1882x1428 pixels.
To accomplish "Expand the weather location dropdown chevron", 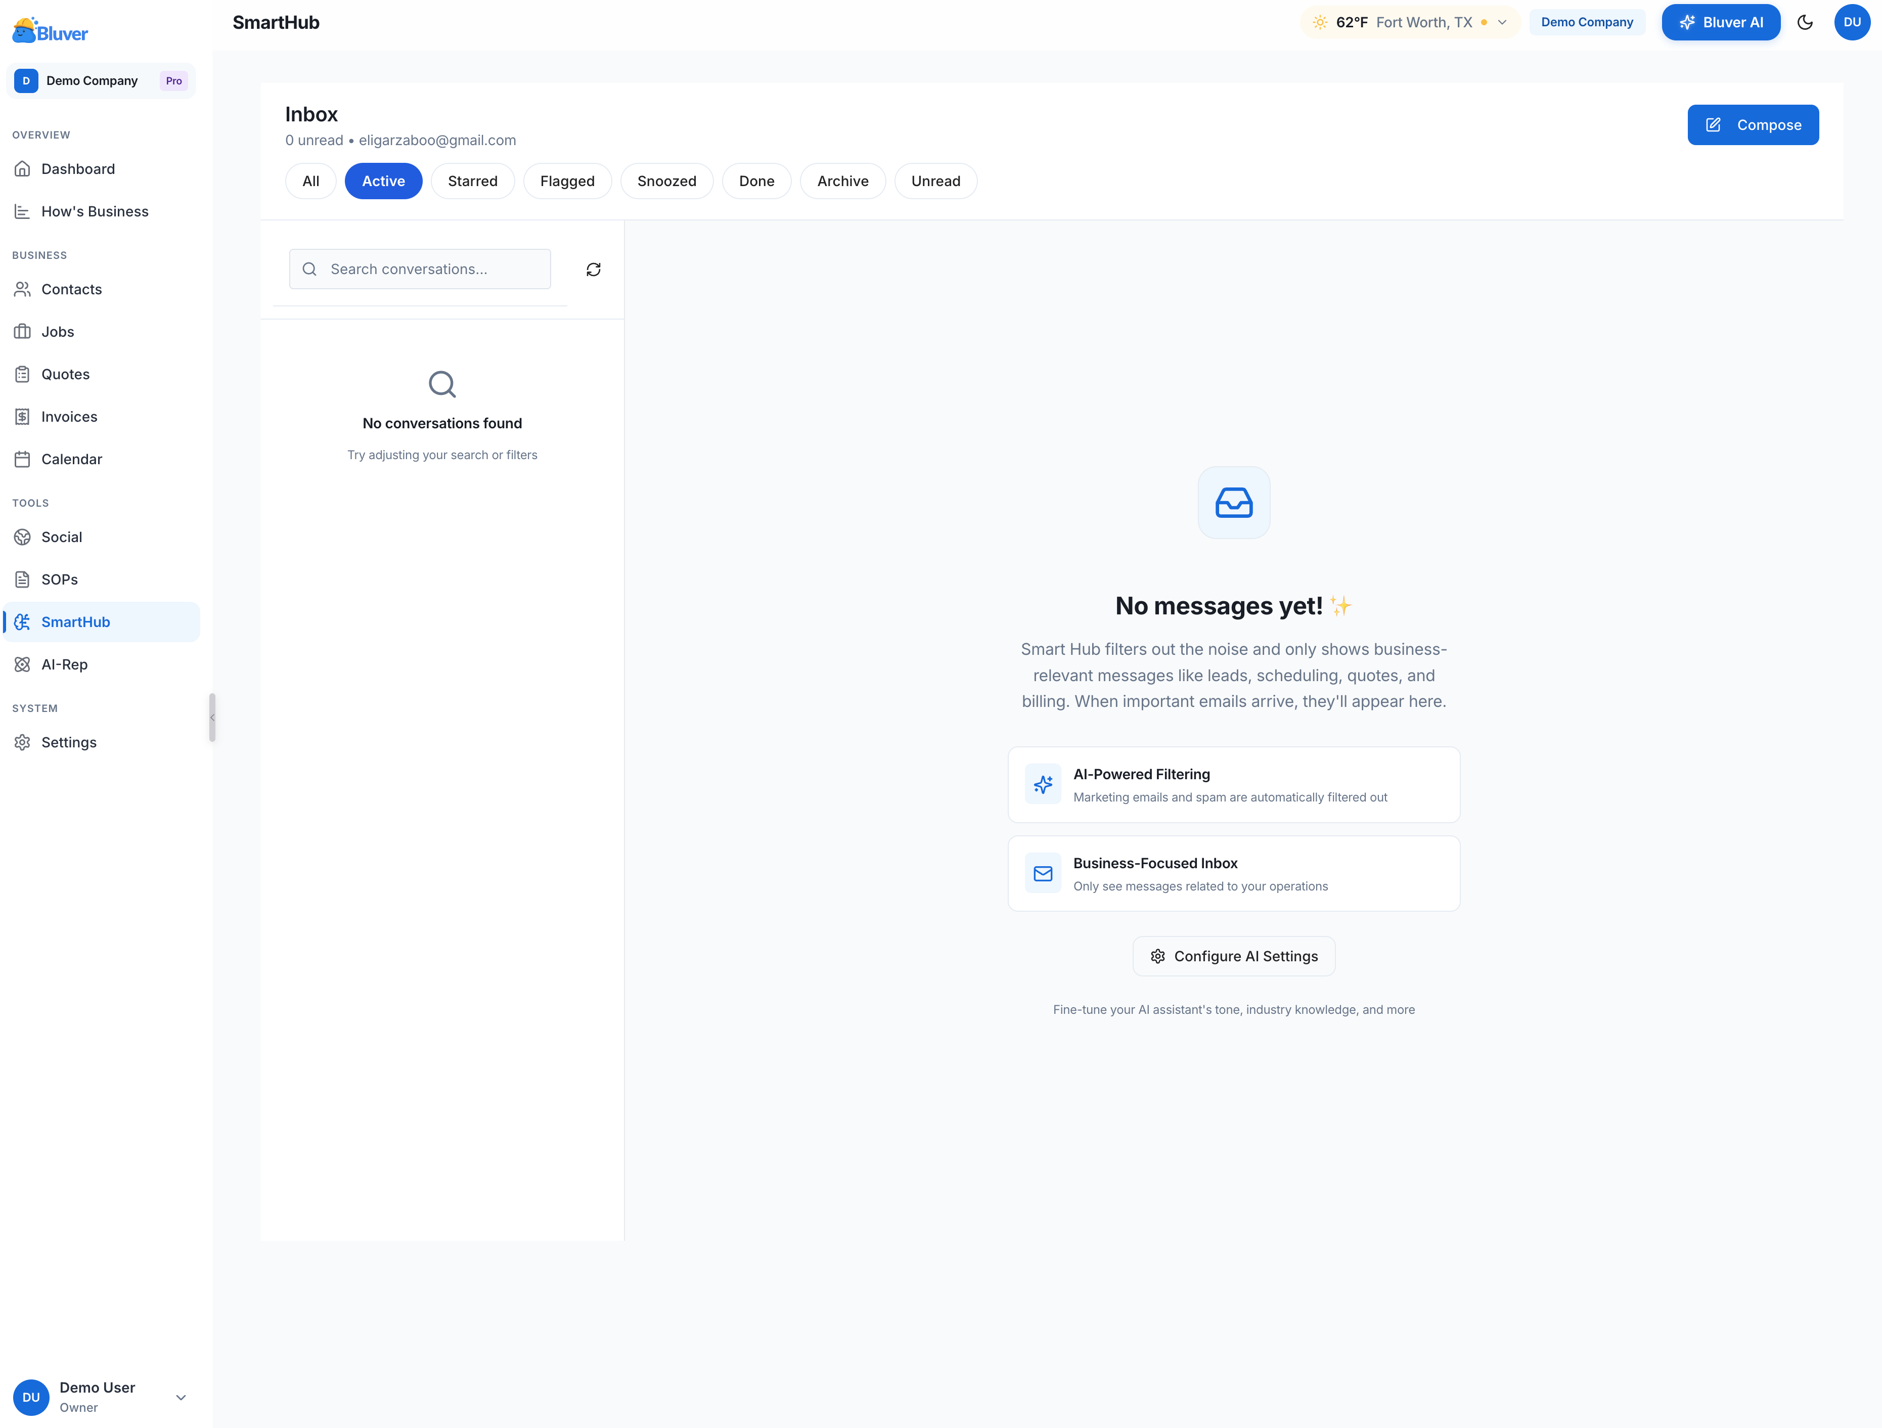I will 1503,22.
